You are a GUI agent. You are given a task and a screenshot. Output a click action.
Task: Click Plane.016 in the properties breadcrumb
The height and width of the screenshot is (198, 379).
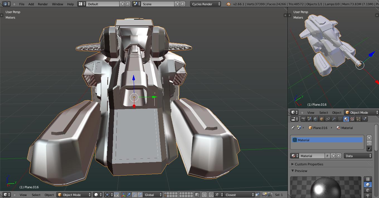tap(320, 128)
